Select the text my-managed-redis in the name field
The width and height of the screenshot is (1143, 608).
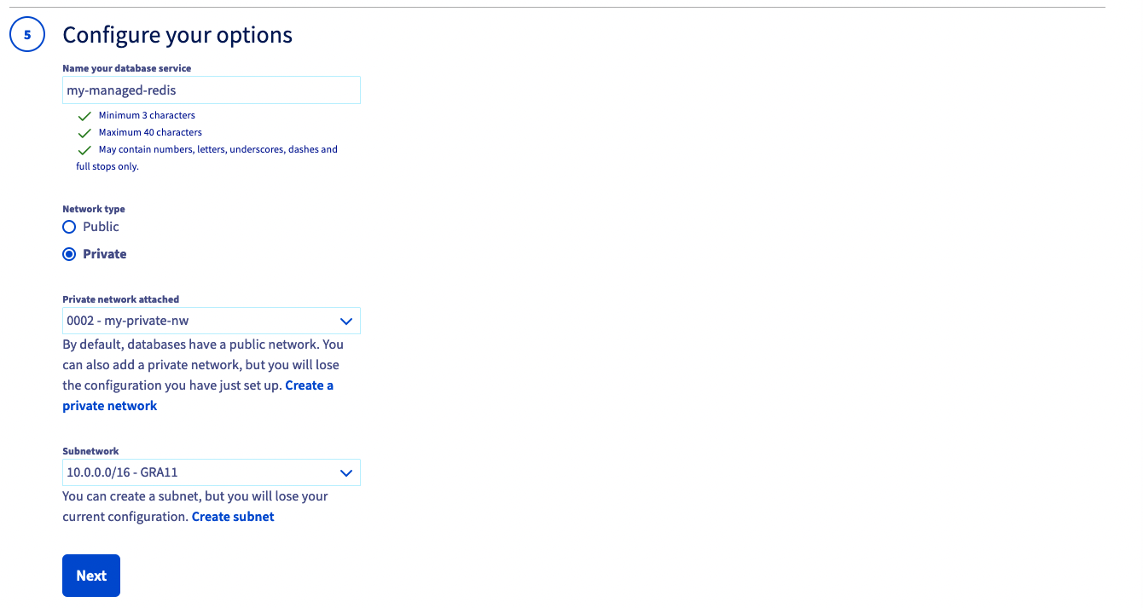click(x=122, y=90)
